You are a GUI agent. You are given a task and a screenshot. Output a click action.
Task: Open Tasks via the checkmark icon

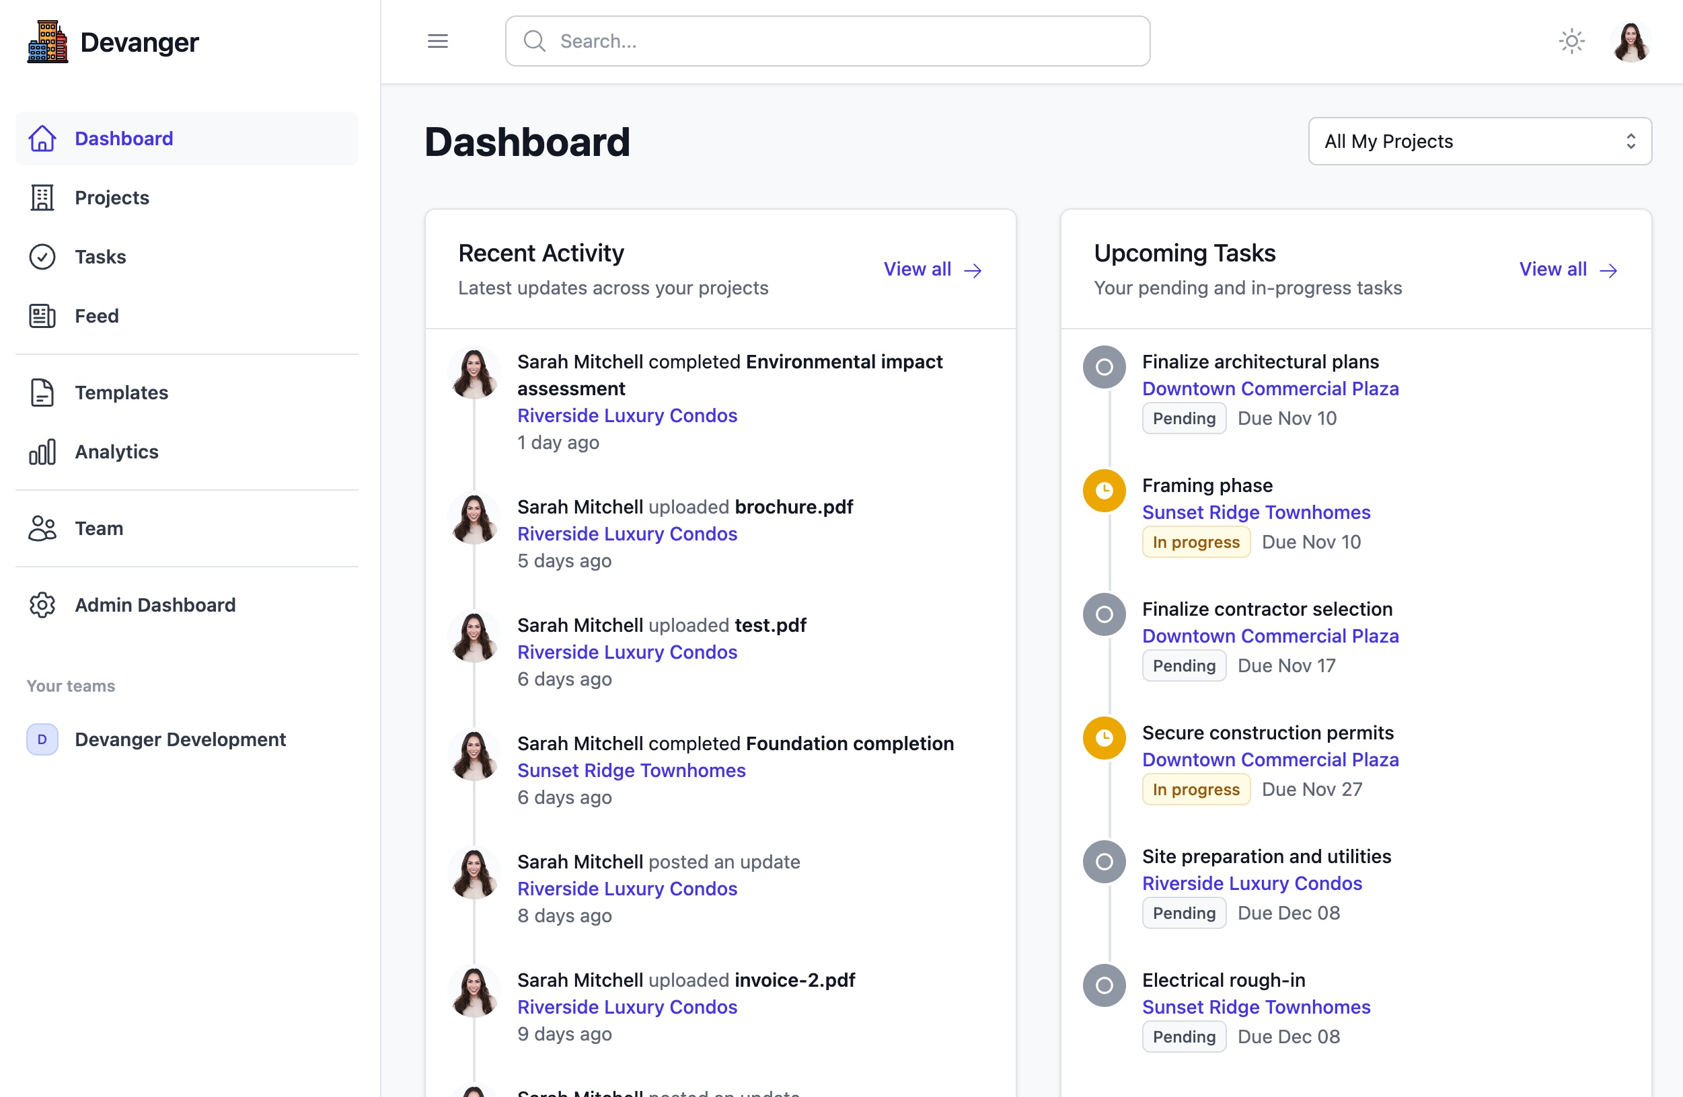(42, 257)
